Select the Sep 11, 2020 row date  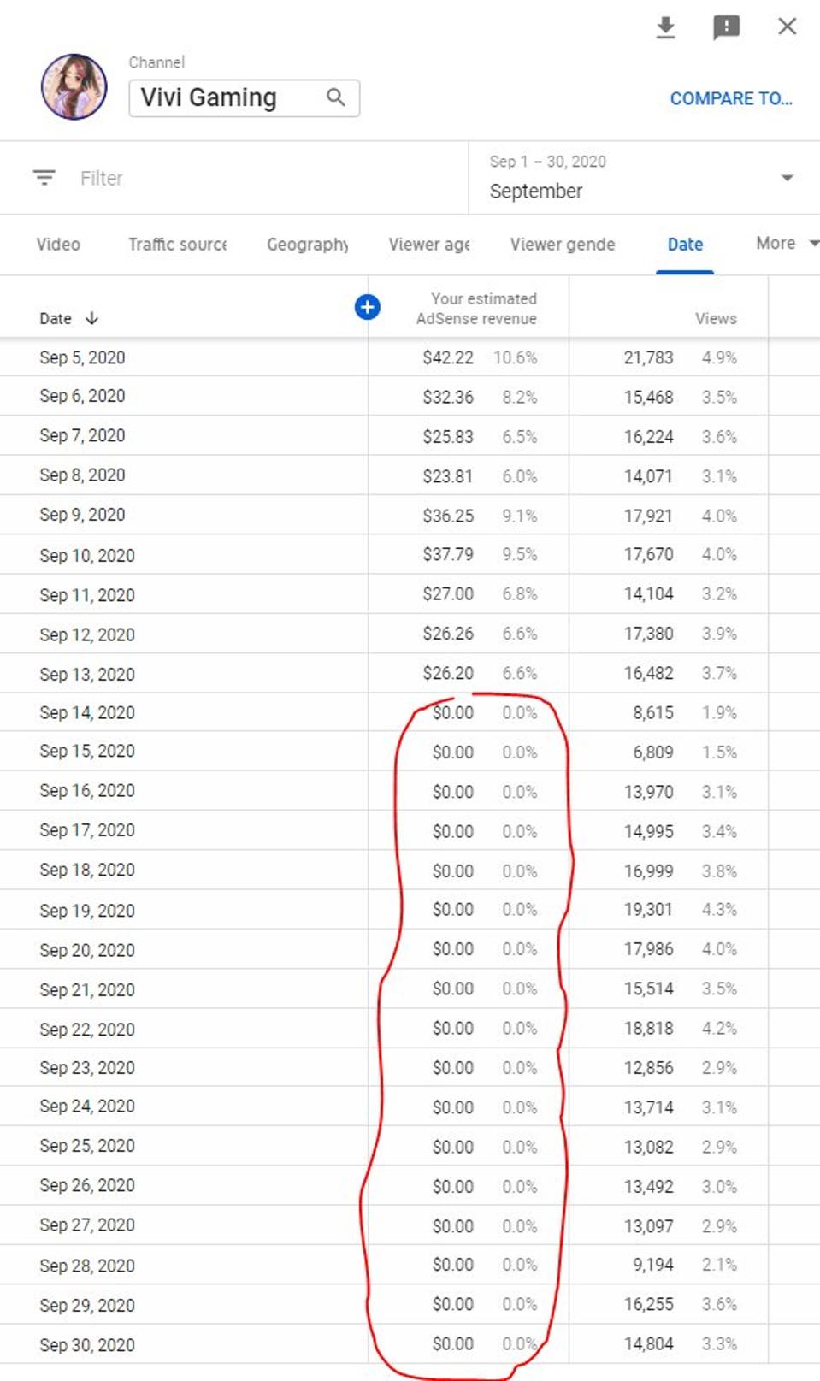pyautogui.click(x=87, y=595)
